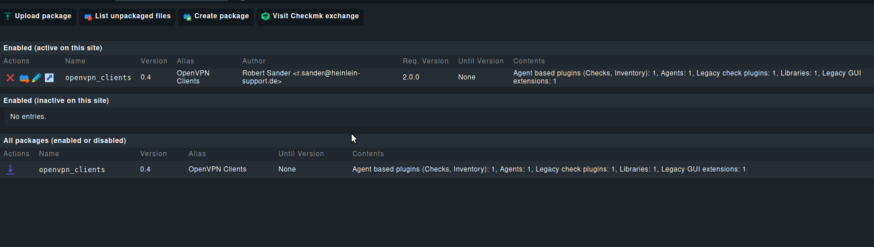Open List unpackaged files
Image resolution: width=874 pixels, height=247 pixels.
(133, 16)
